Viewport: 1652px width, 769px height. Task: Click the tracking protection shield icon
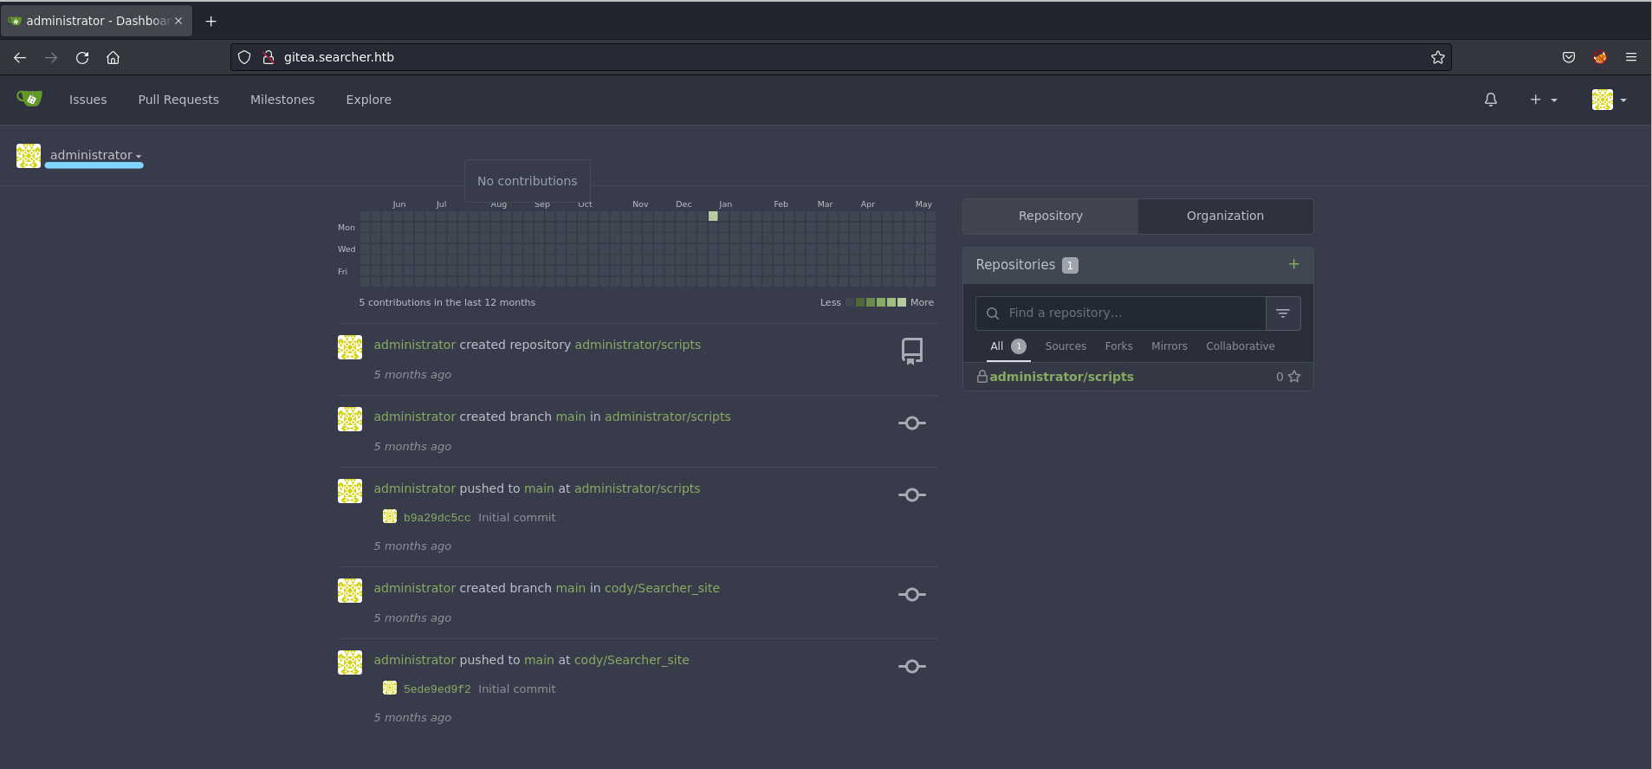tap(244, 57)
